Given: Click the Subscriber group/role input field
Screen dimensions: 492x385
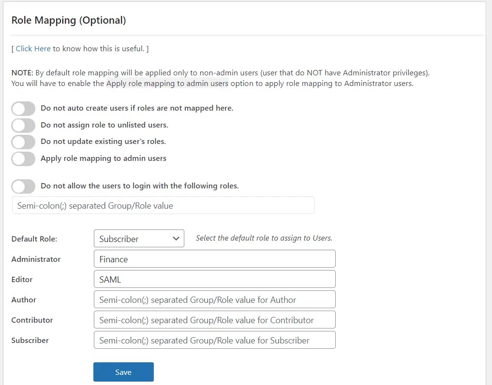Looking at the screenshot, I should [x=214, y=340].
